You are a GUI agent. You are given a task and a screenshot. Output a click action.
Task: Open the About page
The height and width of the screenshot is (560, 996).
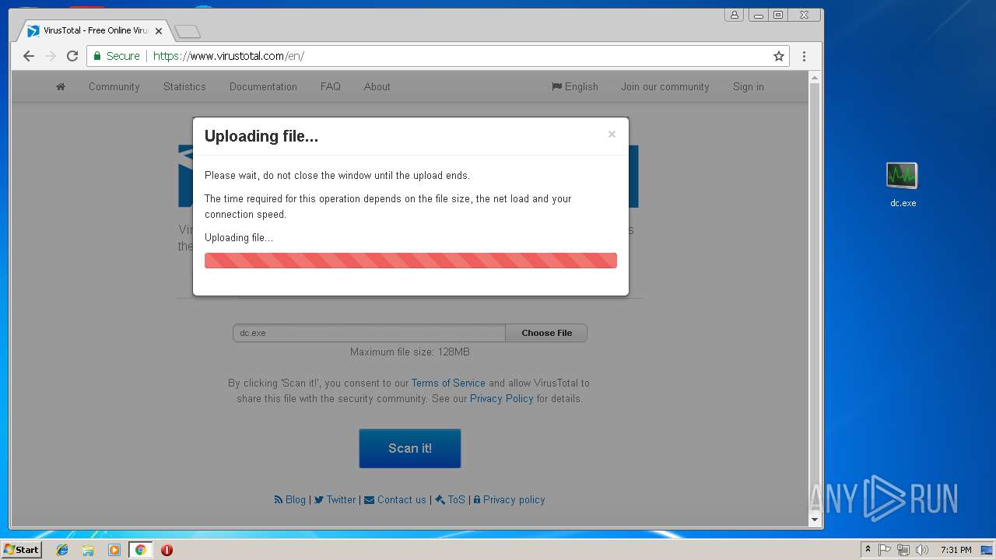tap(377, 86)
